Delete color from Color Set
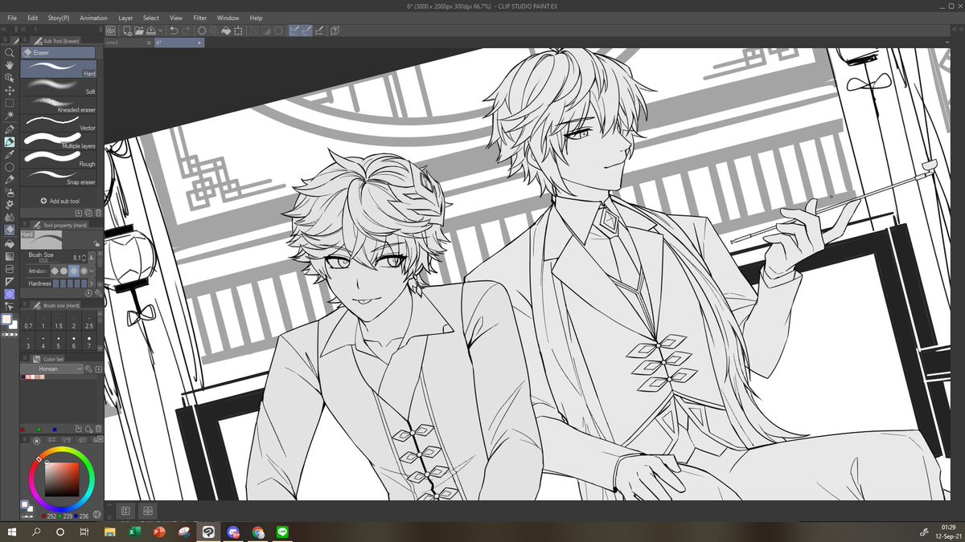This screenshot has width=965, height=542. pos(98,429)
